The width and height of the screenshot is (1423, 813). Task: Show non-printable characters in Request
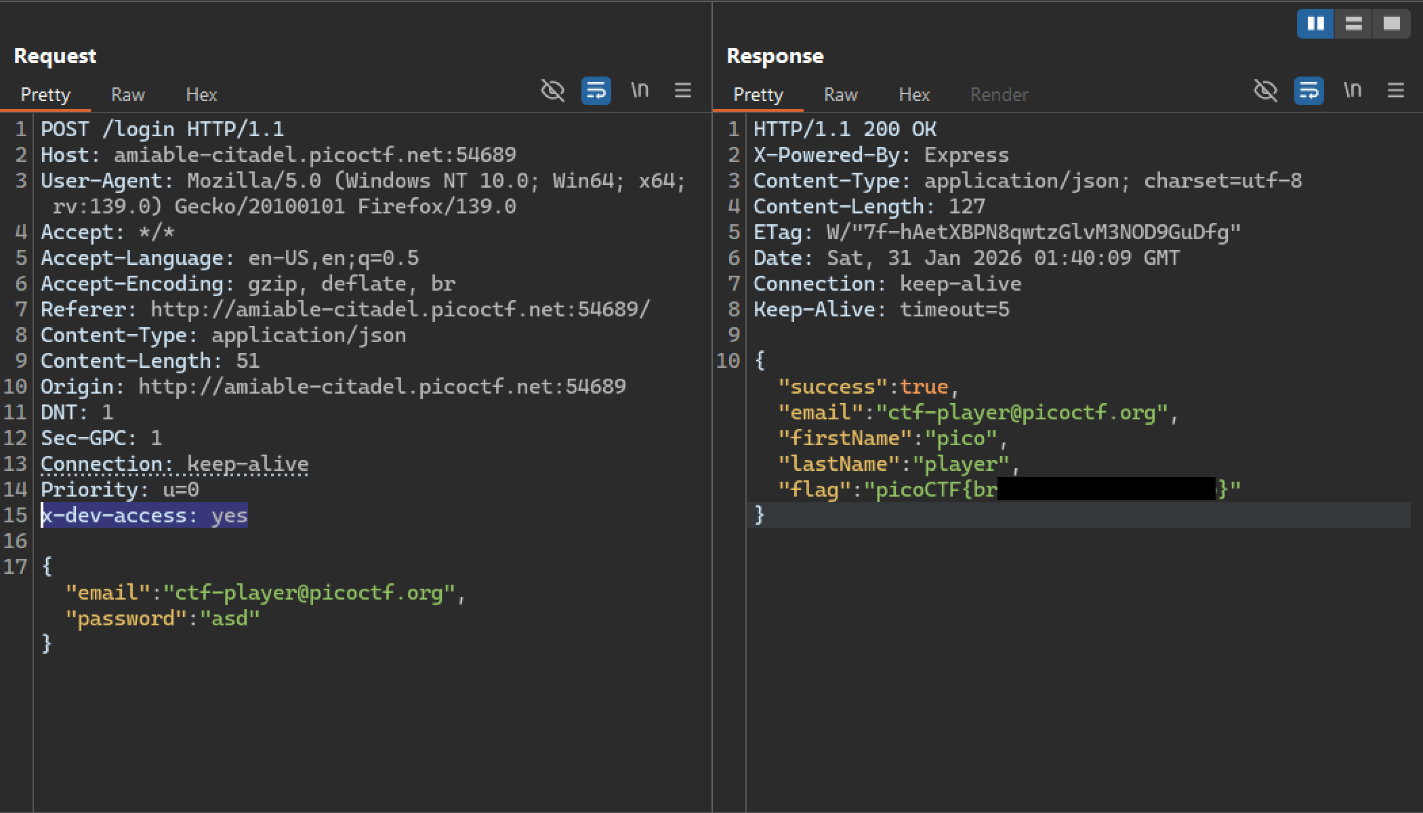[640, 90]
